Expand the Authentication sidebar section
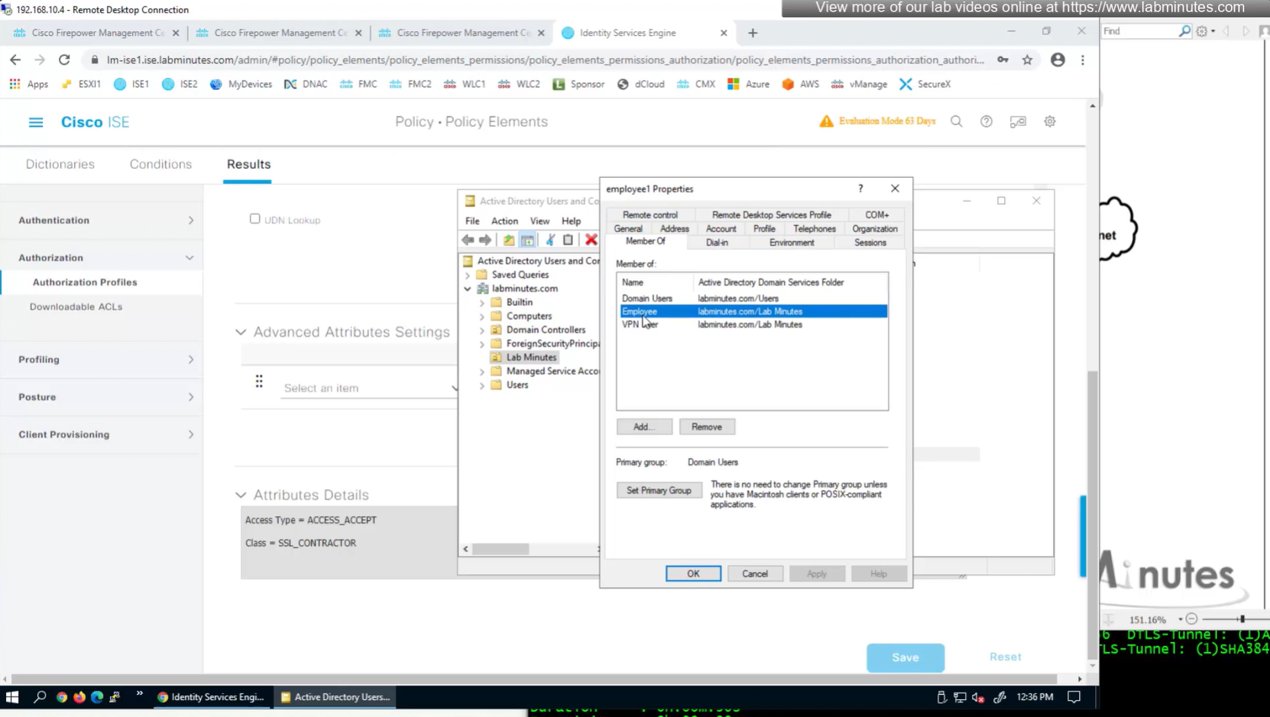The height and width of the screenshot is (717, 1270). coord(105,220)
